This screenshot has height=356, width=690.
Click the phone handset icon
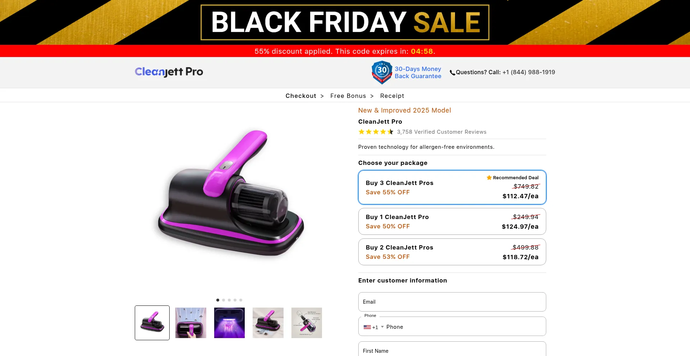pos(452,73)
